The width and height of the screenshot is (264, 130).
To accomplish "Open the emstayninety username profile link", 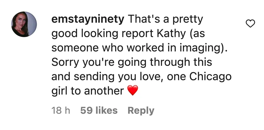I will 88,19.
